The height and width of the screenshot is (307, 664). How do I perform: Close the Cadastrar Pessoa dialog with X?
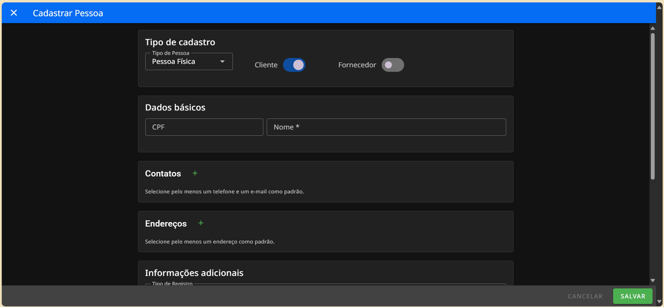[14, 13]
